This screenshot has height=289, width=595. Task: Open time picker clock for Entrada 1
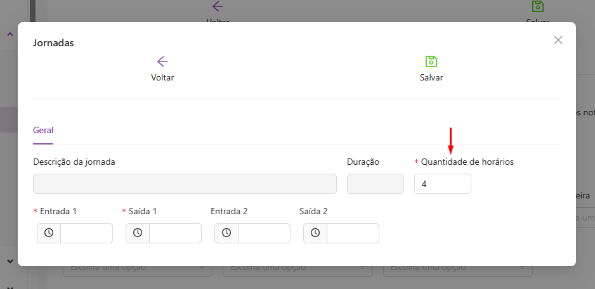[x=49, y=233]
